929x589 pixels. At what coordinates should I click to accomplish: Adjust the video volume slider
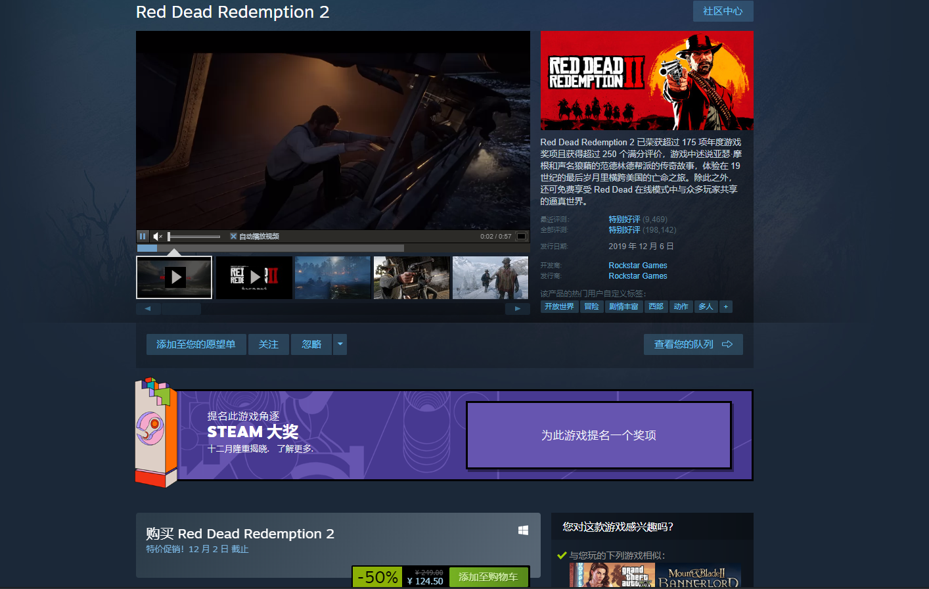click(194, 236)
